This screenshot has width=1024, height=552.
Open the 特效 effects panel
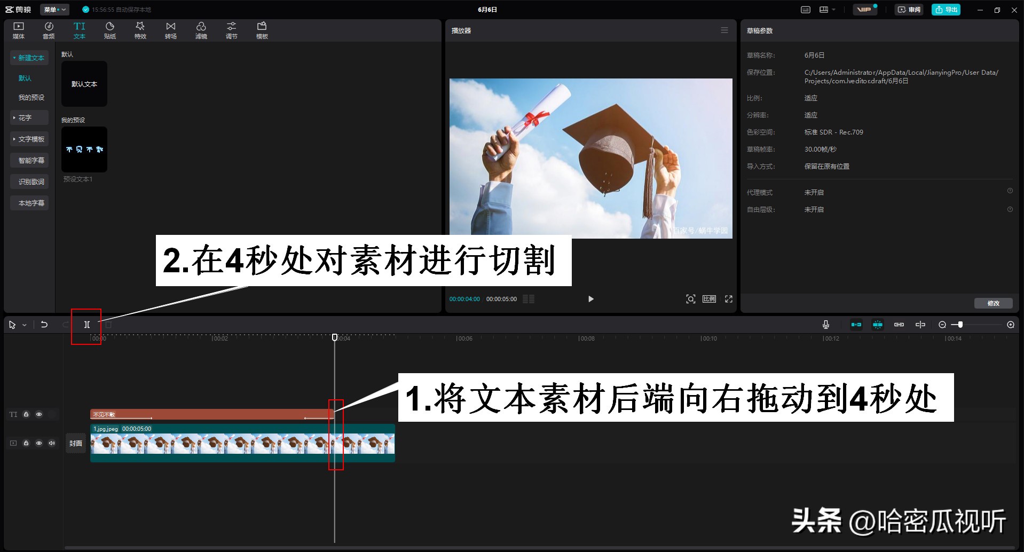140,30
